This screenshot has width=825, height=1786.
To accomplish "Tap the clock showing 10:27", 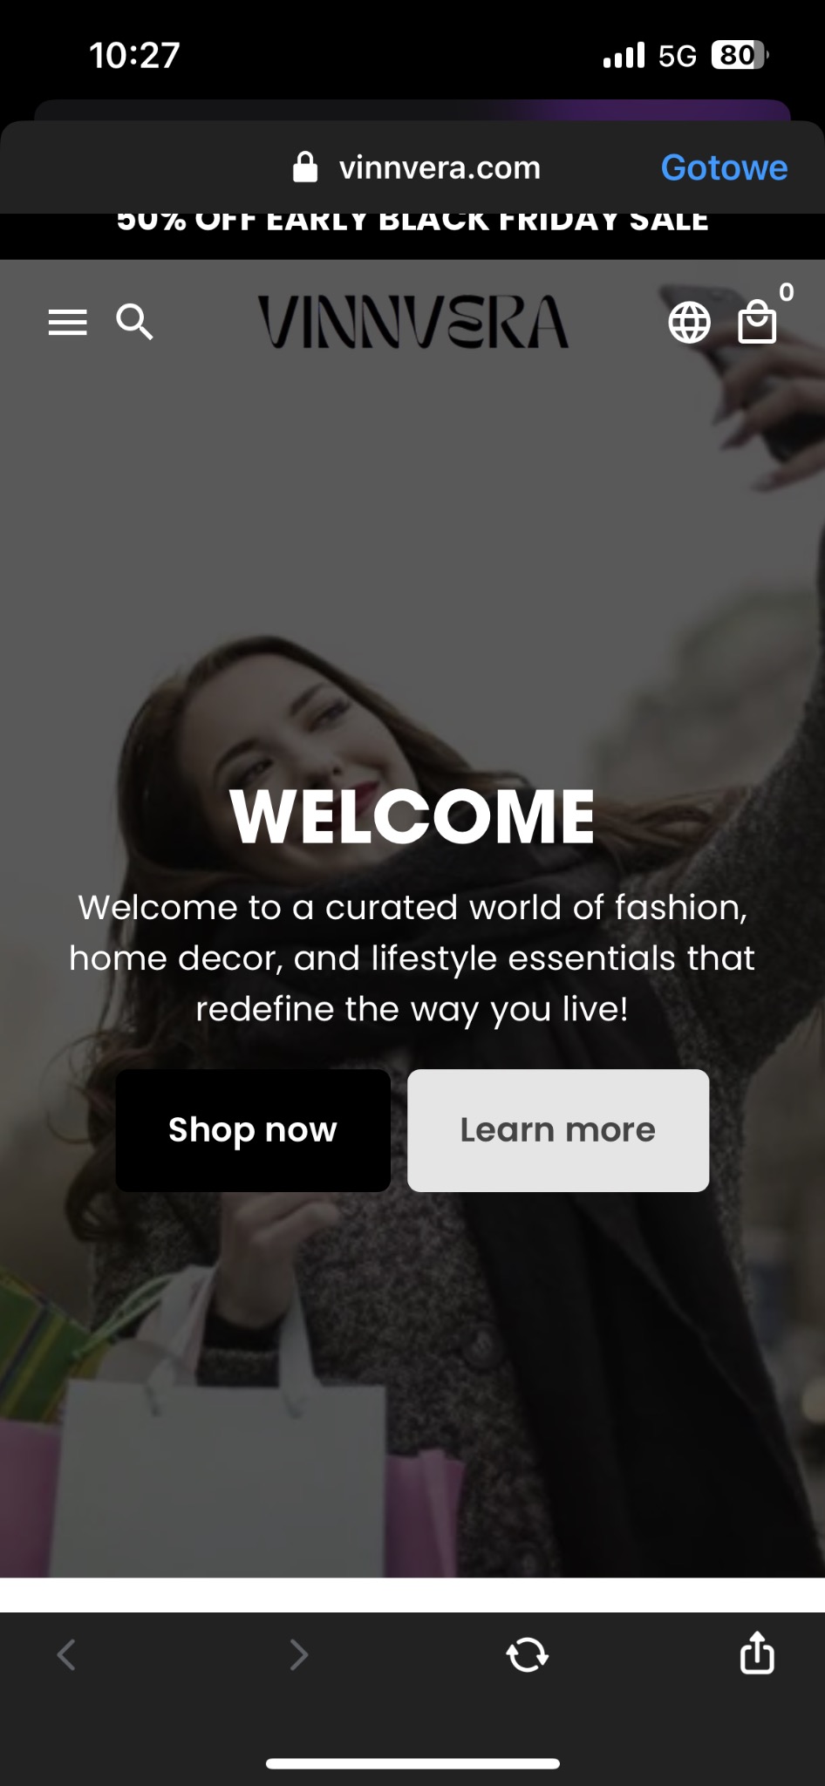I will click(x=134, y=55).
